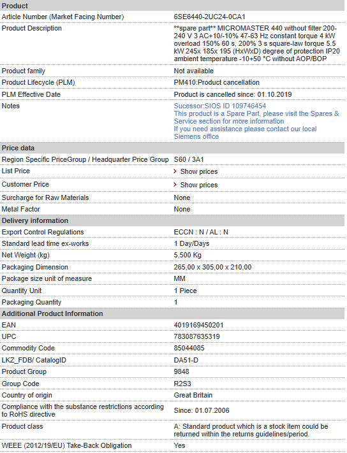Show prices for Customer Price
The height and width of the screenshot is (453, 347).
tap(198, 185)
